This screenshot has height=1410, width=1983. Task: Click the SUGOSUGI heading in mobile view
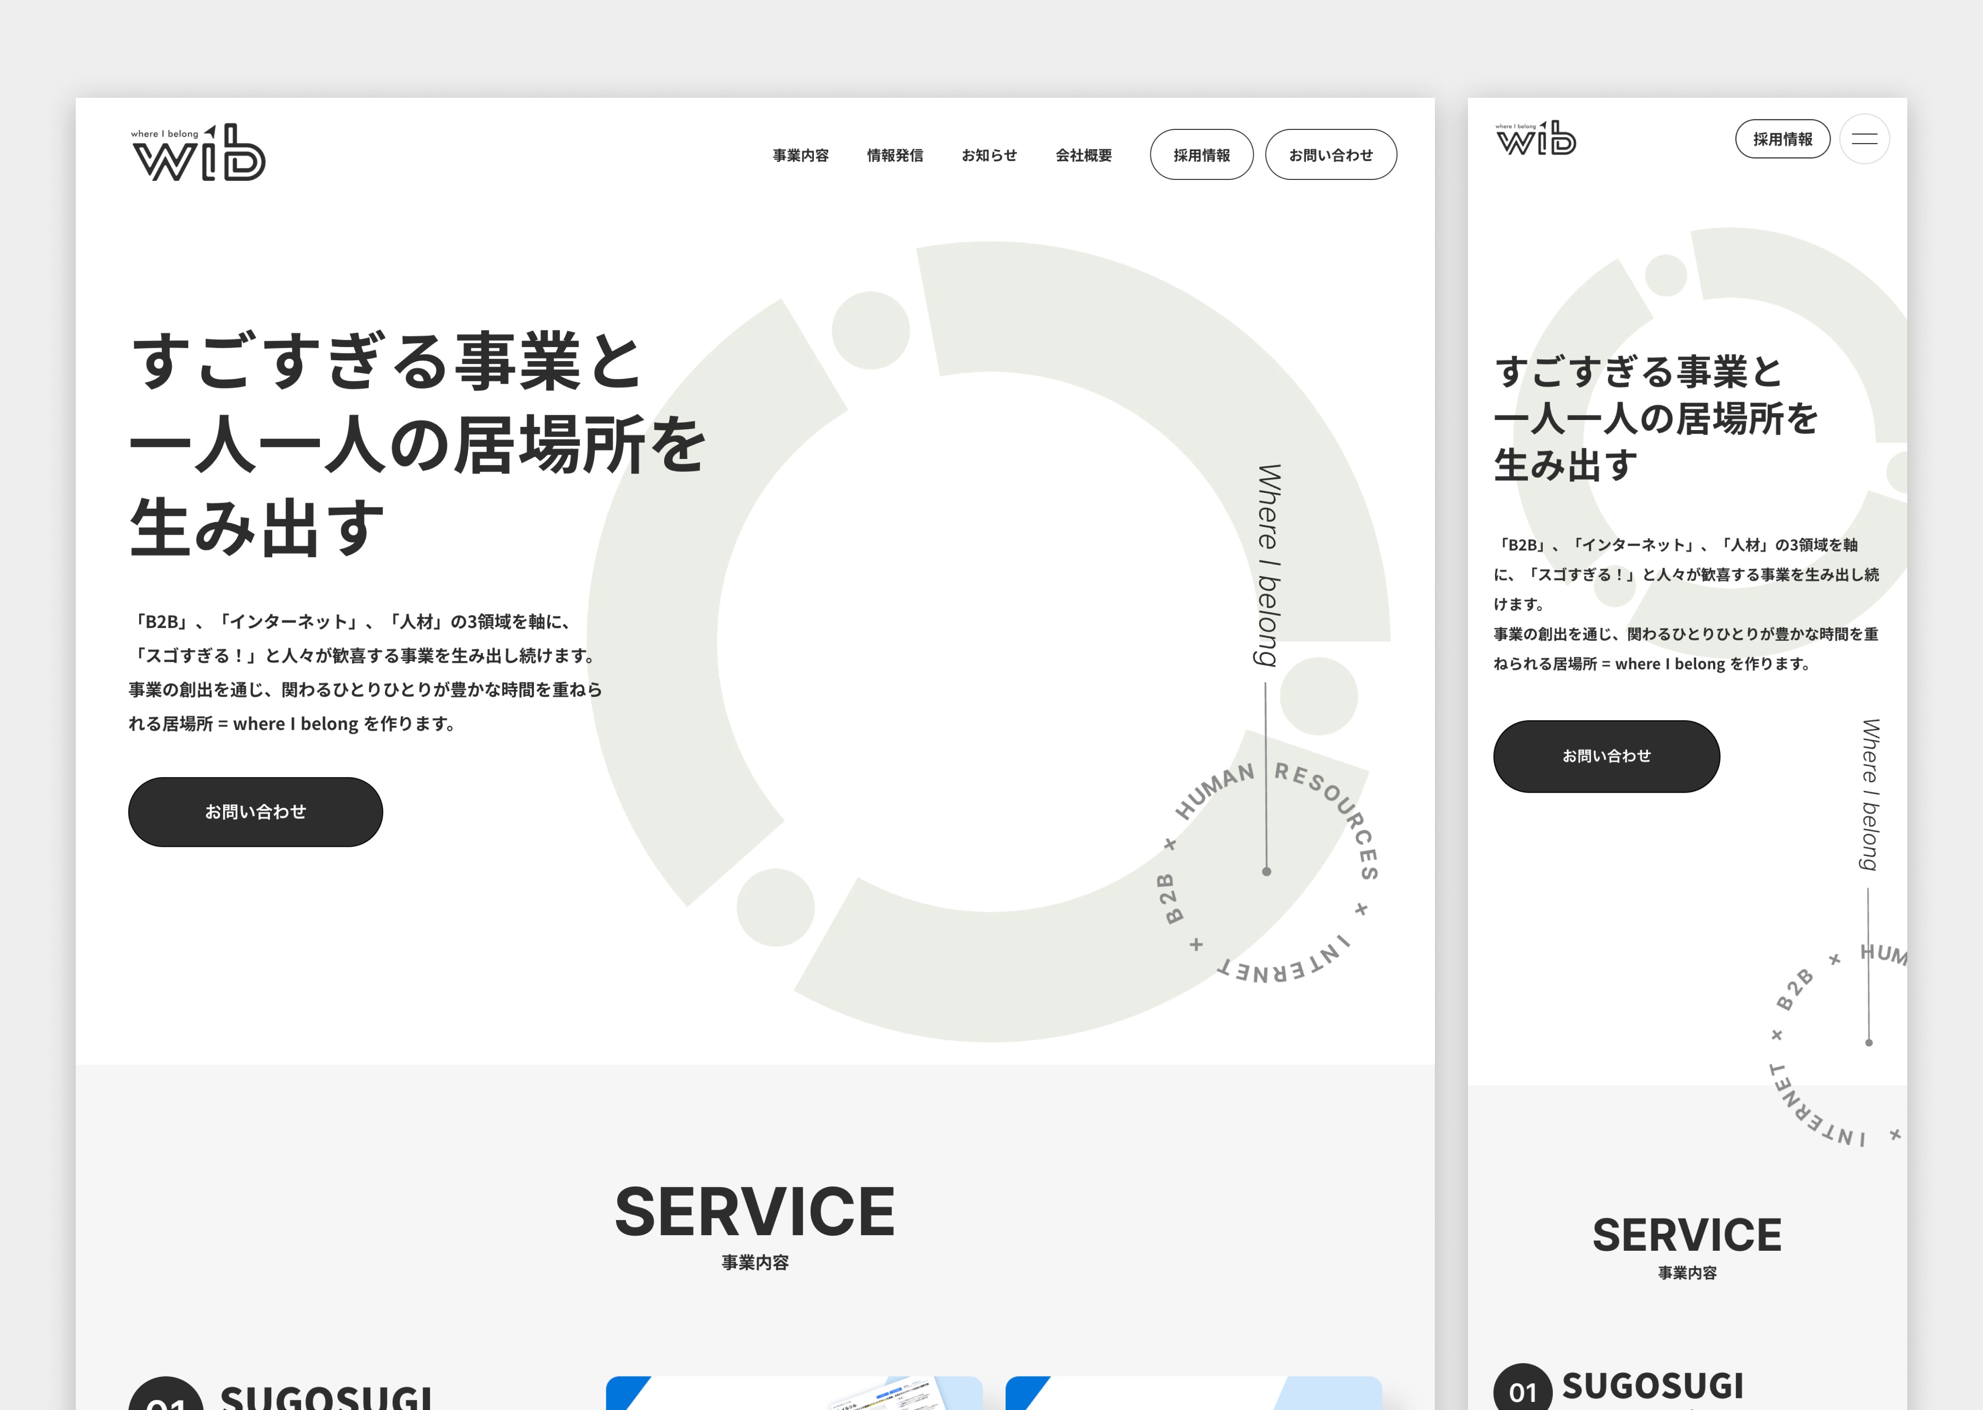(x=1652, y=1387)
